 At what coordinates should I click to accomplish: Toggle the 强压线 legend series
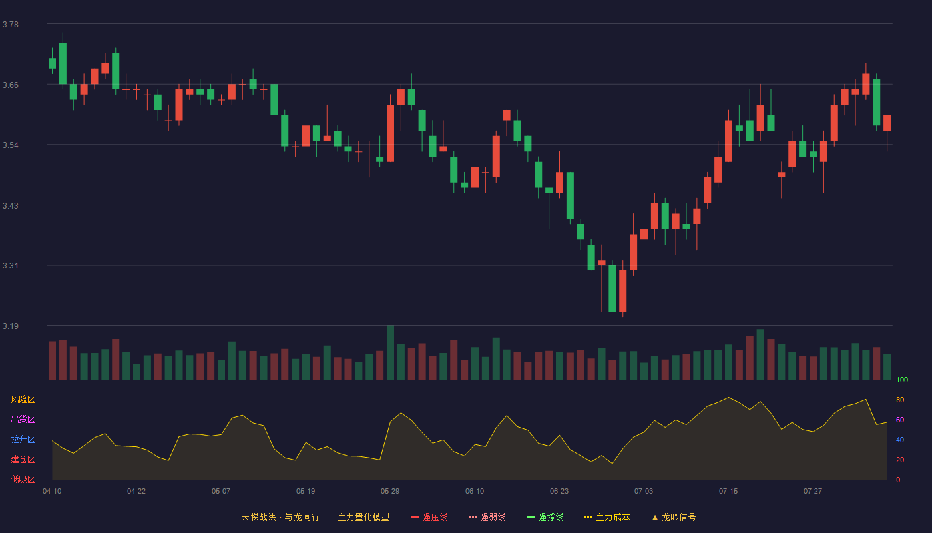click(x=429, y=517)
